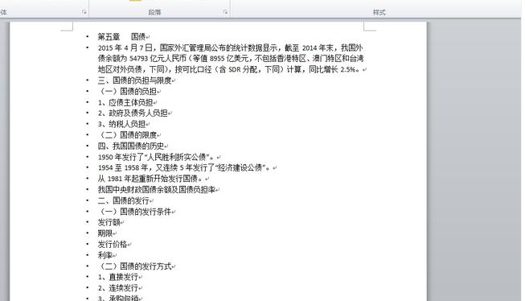The image size is (525, 301).
Task: Click the line 发行价格
Action: pos(113,244)
